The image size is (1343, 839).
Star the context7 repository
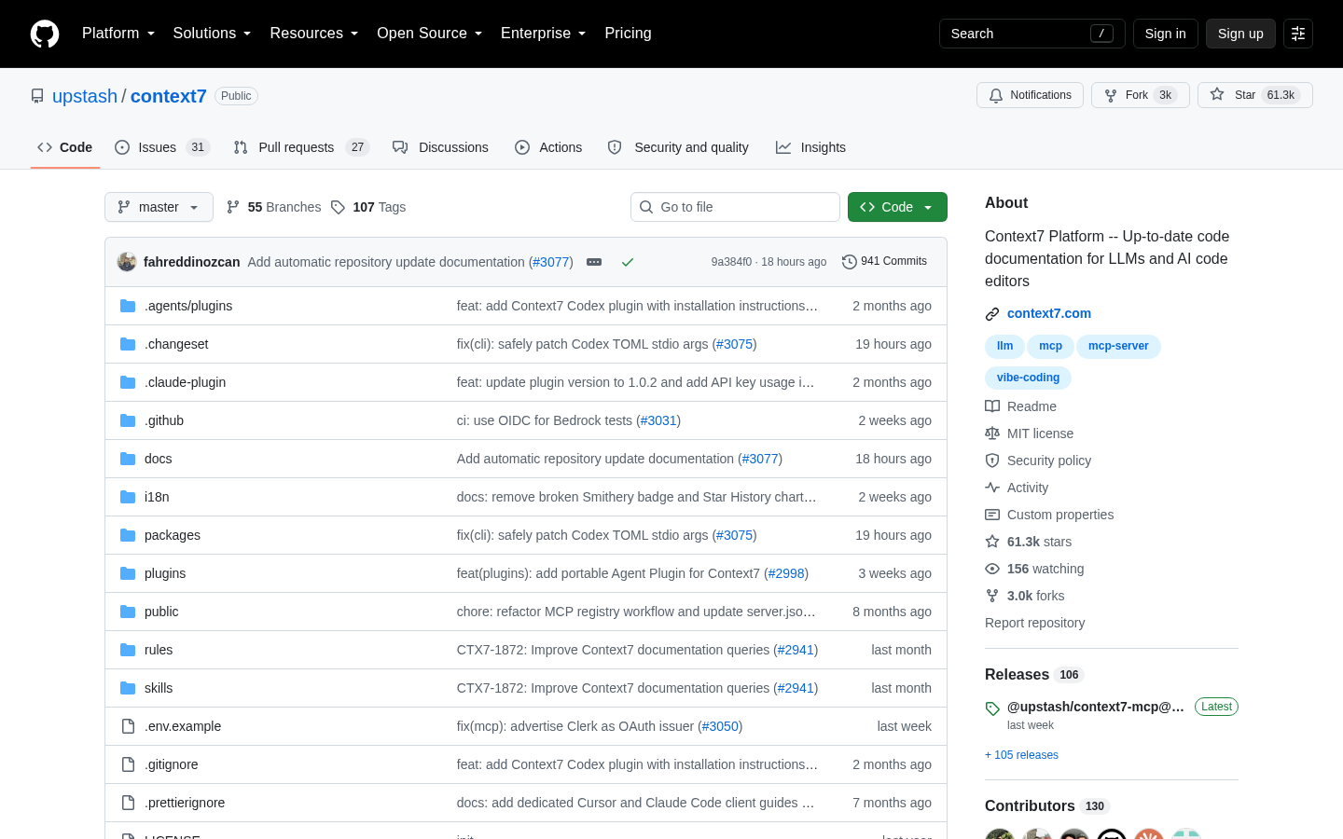click(1254, 95)
